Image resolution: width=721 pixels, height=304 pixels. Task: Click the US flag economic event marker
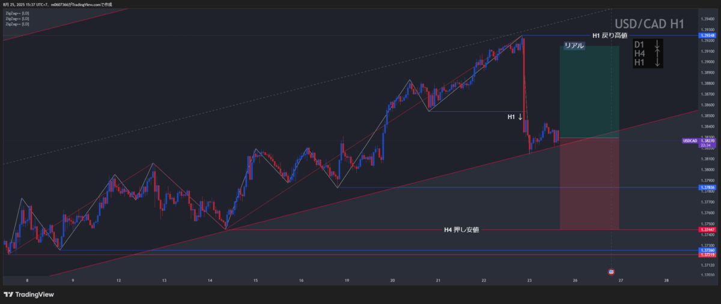pyautogui.click(x=611, y=272)
